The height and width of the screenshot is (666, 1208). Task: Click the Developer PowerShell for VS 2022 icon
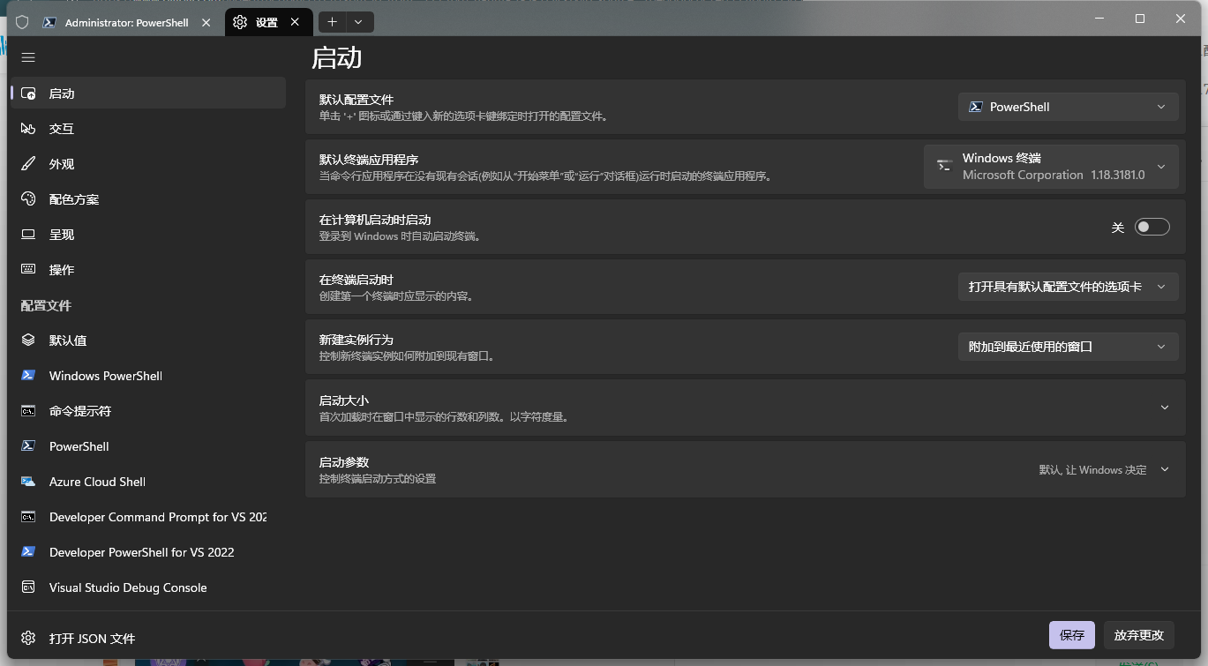click(28, 552)
